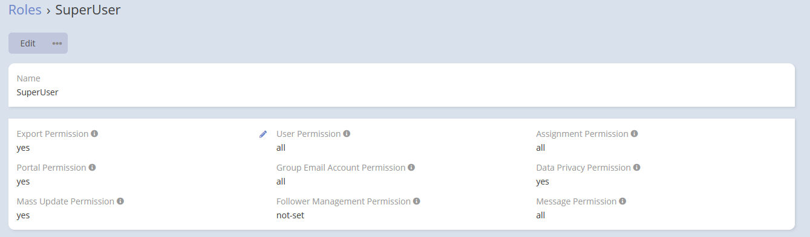
Task: Click the Mass Update Permission info icon
Action: [120, 201]
